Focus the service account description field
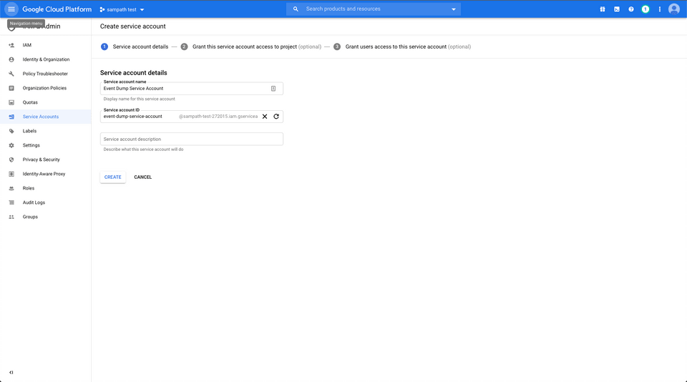Viewport: 687px width, 382px height. pos(191,139)
